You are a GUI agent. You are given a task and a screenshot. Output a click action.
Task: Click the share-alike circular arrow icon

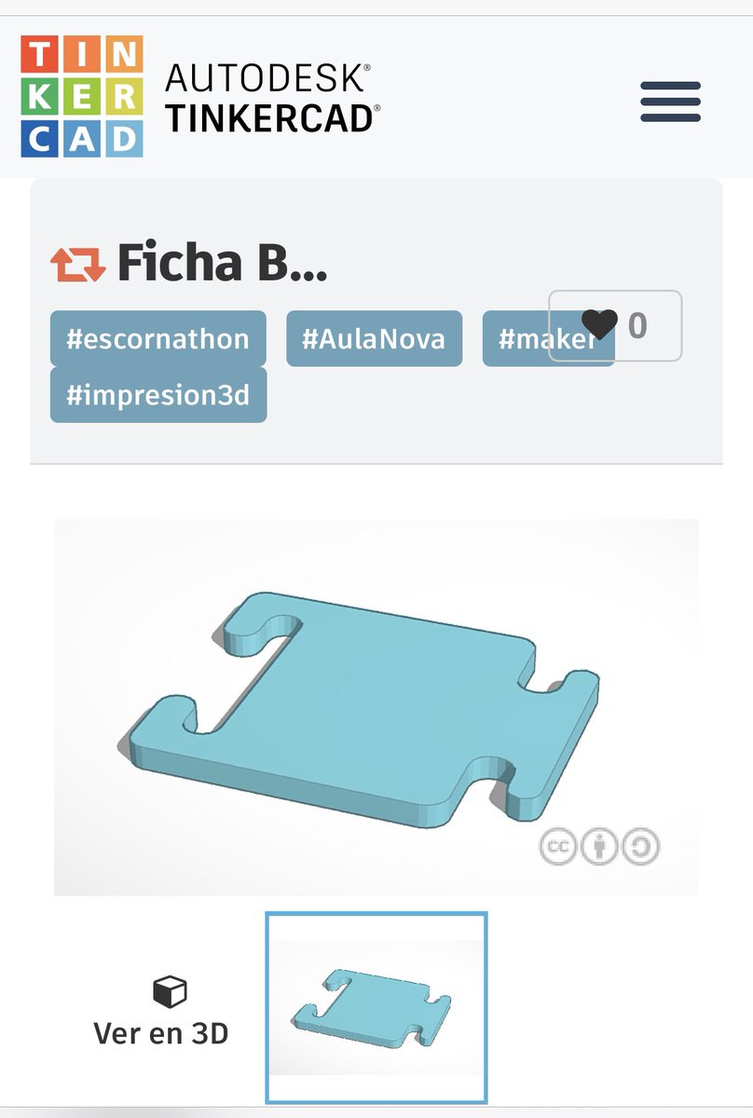pos(641,846)
